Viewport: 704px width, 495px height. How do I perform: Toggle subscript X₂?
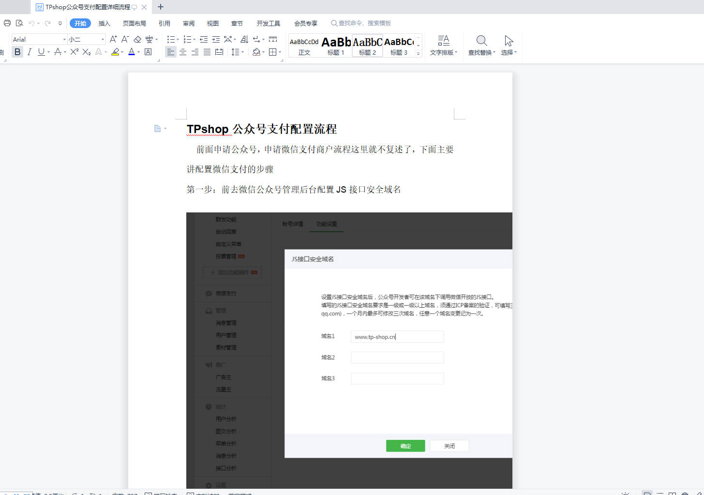click(87, 52)
